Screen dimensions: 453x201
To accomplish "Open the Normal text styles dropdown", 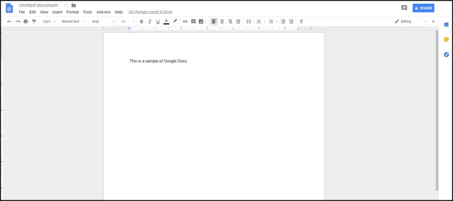I will [73, 21].
